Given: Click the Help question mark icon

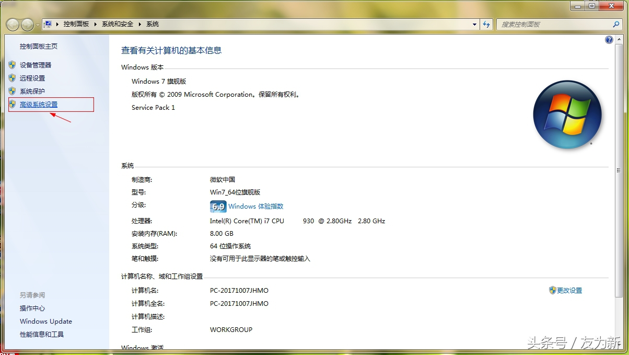Looking at the screenshot, I should (609, 39).
